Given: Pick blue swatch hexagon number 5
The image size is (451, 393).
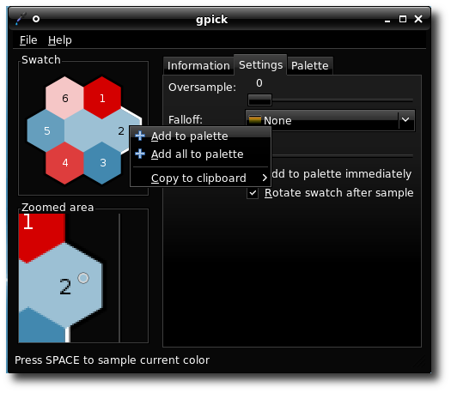Looking at the screenshot, I should 46,130.
